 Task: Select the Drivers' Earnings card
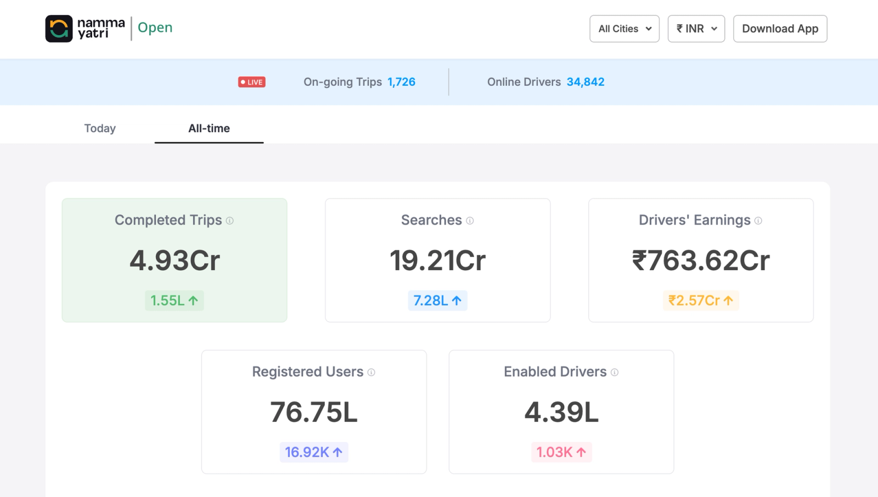point(701,260)
